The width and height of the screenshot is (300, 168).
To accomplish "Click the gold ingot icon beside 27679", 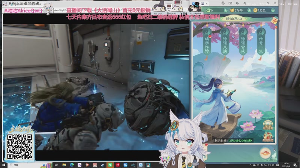I will [x=232, y=10].
